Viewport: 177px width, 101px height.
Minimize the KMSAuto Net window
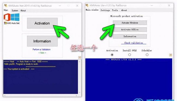point(60,5)
